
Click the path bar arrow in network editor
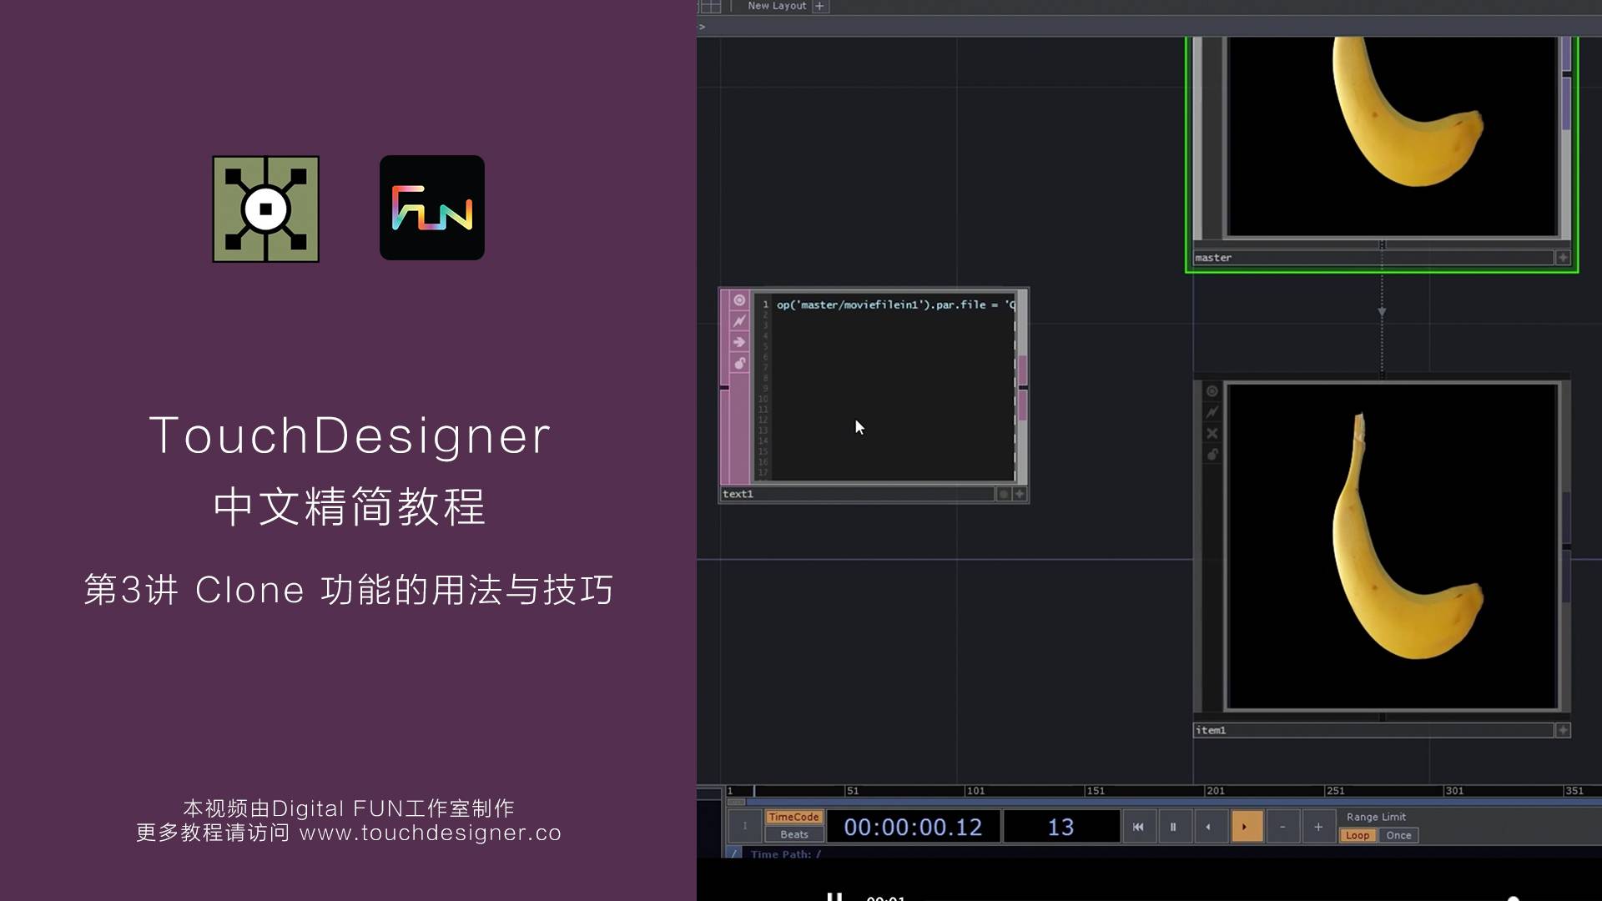(702, 27)
